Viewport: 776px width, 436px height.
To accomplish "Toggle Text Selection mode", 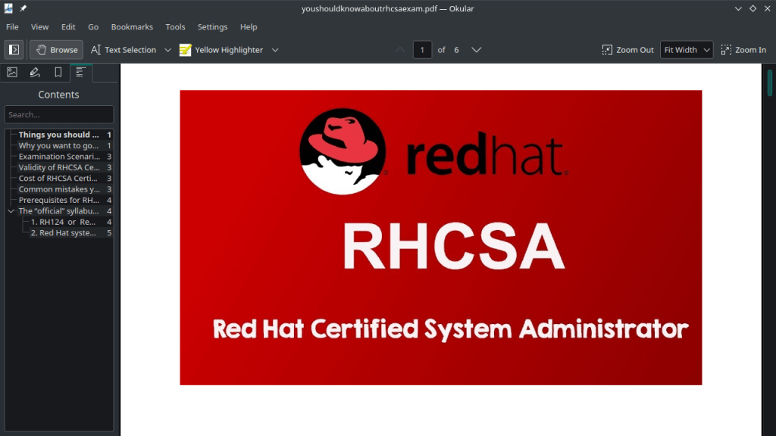I will 123,50.
